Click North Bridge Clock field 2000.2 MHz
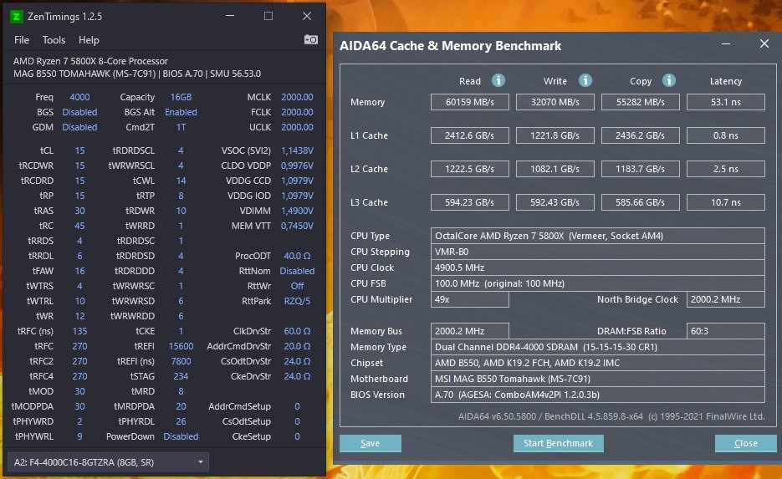Image resolution: width=782 pixels, height=479 pixels. [x=726, y=299]
